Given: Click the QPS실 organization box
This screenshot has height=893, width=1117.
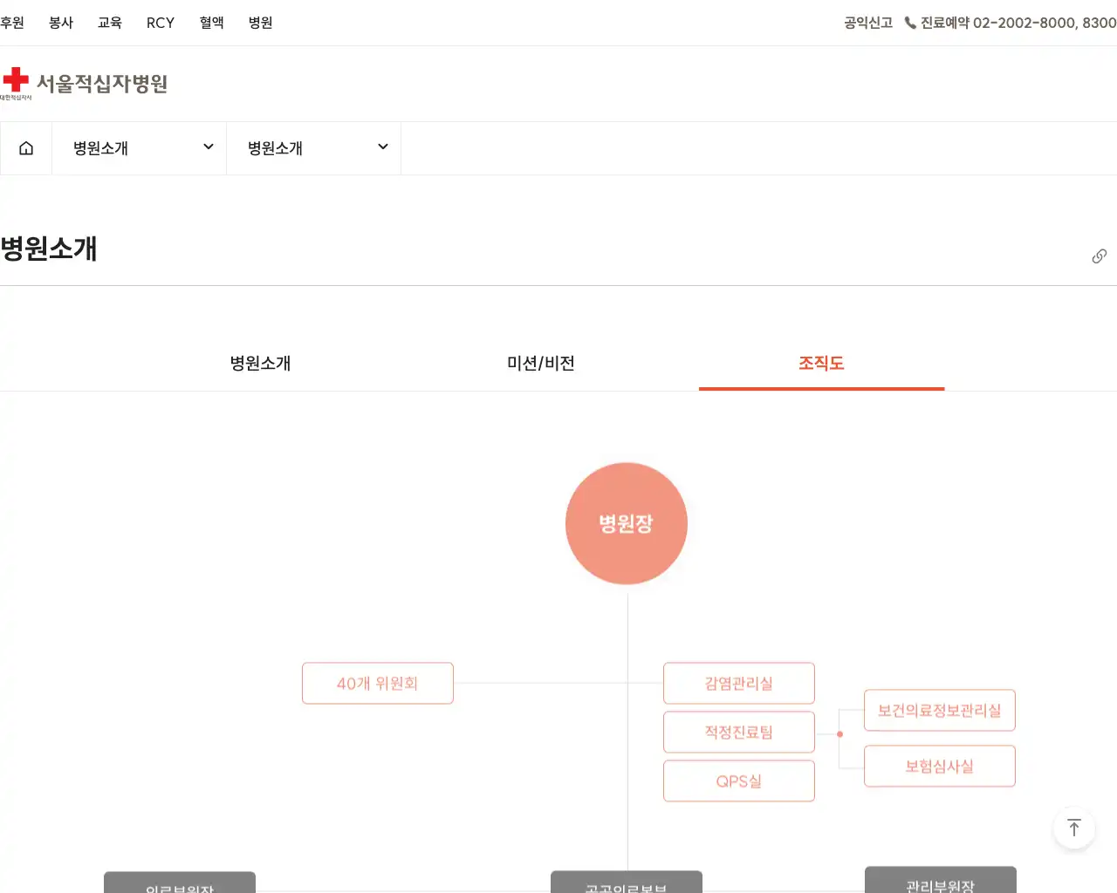Looking at the screenshot, I should click(x=738, y=781).
